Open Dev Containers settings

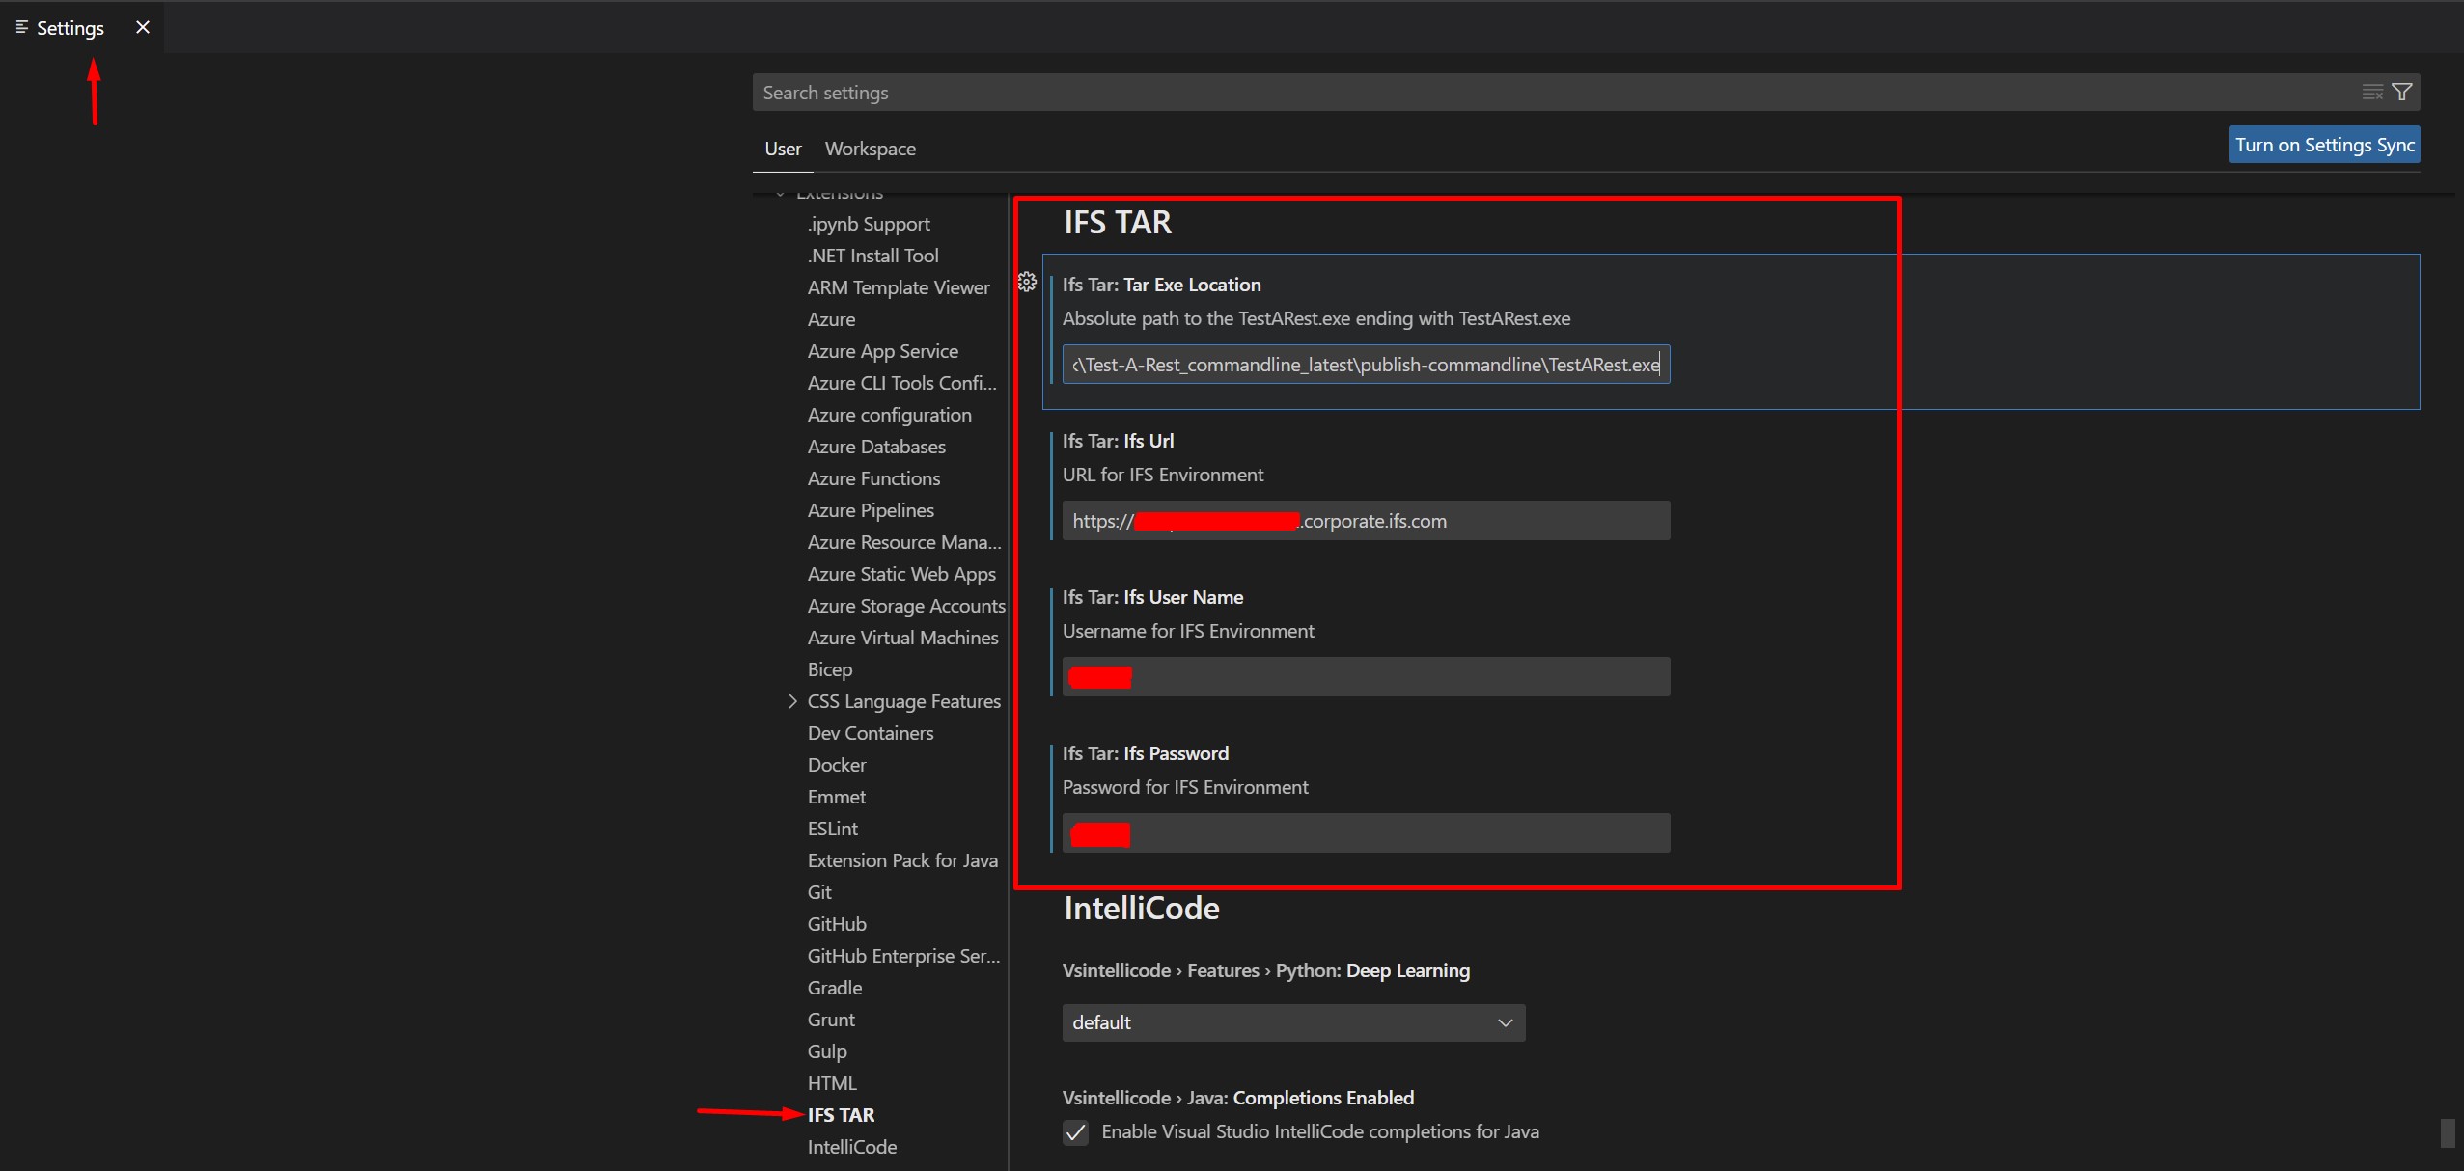coord(871,733)
